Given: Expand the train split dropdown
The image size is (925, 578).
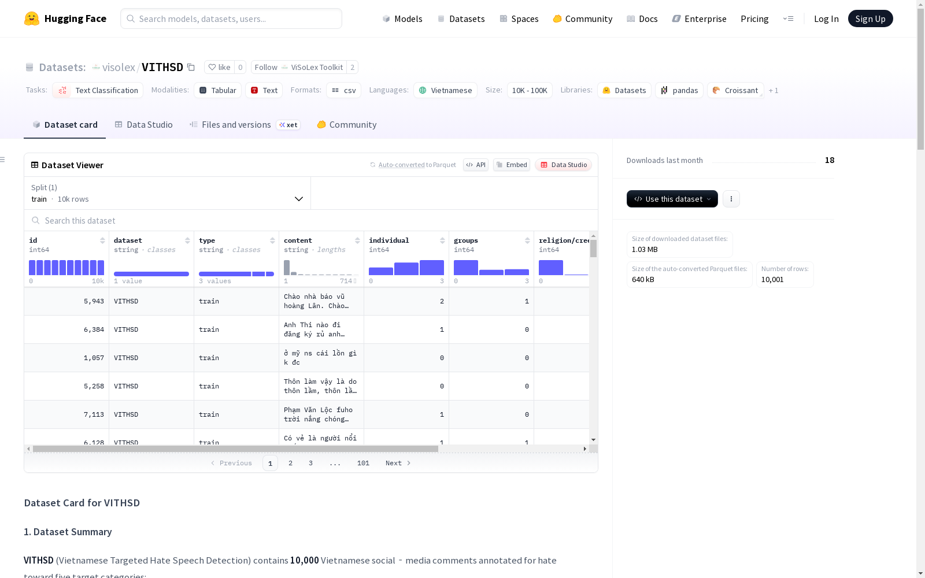Looking at the screenshot, I should coord(168,193).
